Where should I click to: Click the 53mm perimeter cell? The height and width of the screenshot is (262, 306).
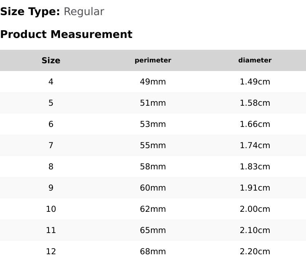pos(153,124)
